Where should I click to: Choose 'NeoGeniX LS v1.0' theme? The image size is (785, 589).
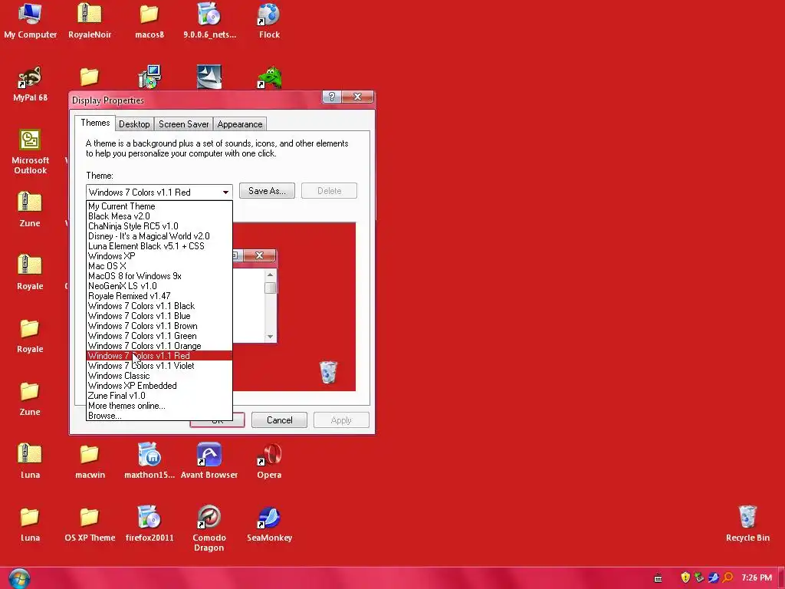[x=159, y=286]
